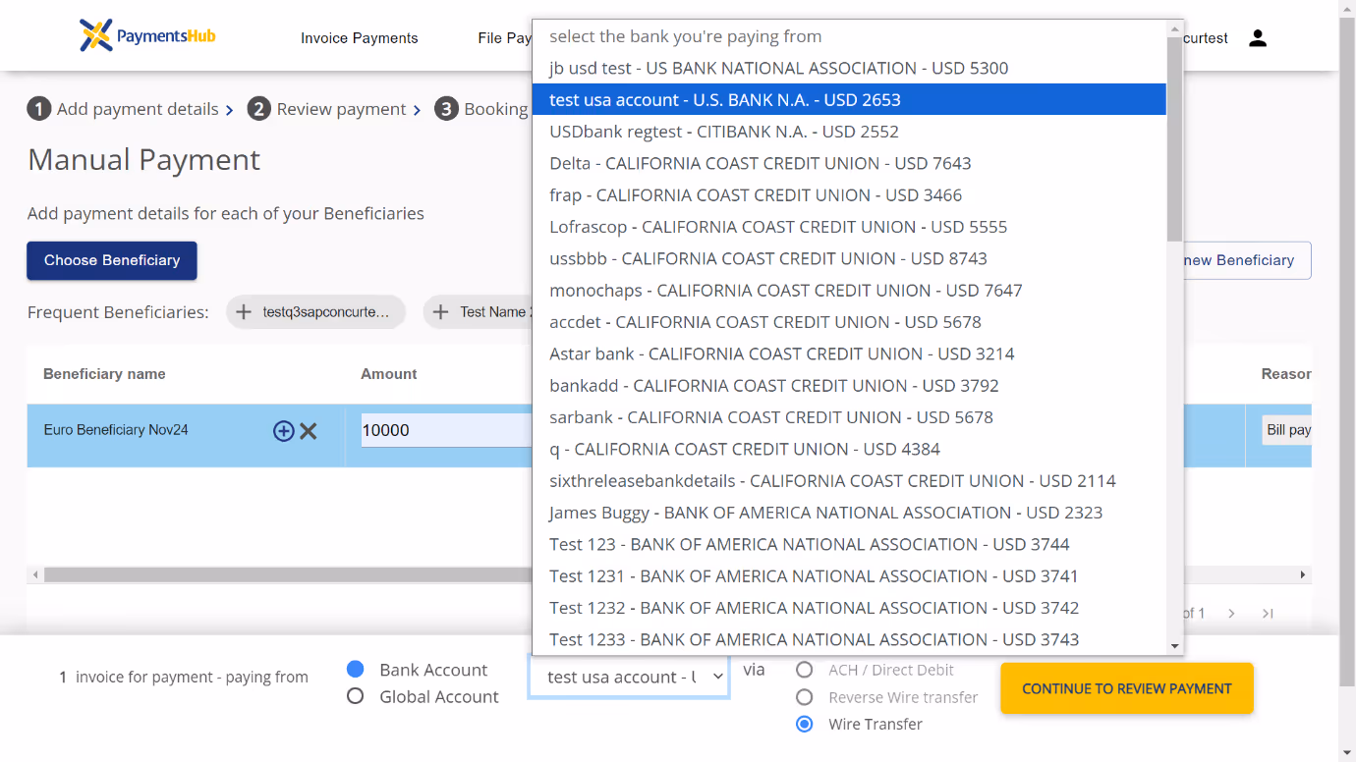The width and height of the screenshot is (1356, 762).
Task: Click dropdown list scroll-down arrow
Action: (1175, 645)
